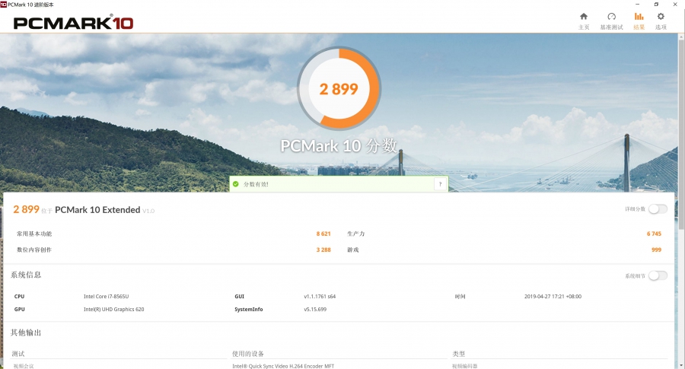Restore down the window using the title bar button
The width and height of the screenshot is (685, 369).
click(x=656, y=4)
